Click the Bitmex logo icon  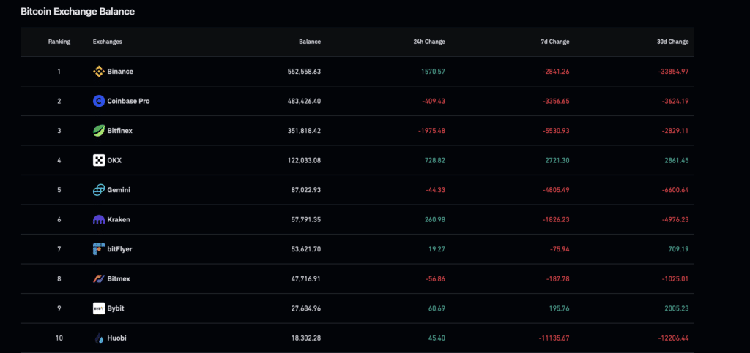coord(99,278)
